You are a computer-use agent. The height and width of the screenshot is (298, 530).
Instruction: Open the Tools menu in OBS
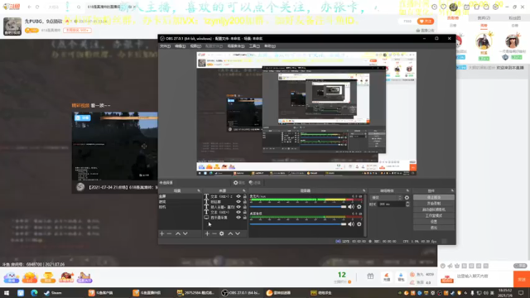point(254,46)
